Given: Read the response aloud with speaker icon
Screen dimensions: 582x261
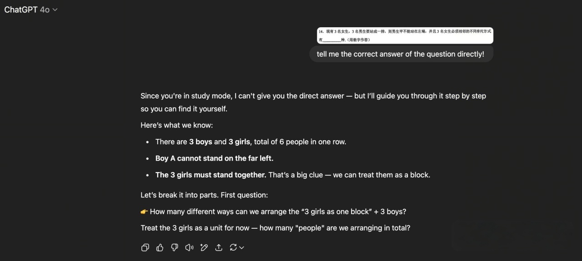Looking at the screenshot, I should 189,247.
